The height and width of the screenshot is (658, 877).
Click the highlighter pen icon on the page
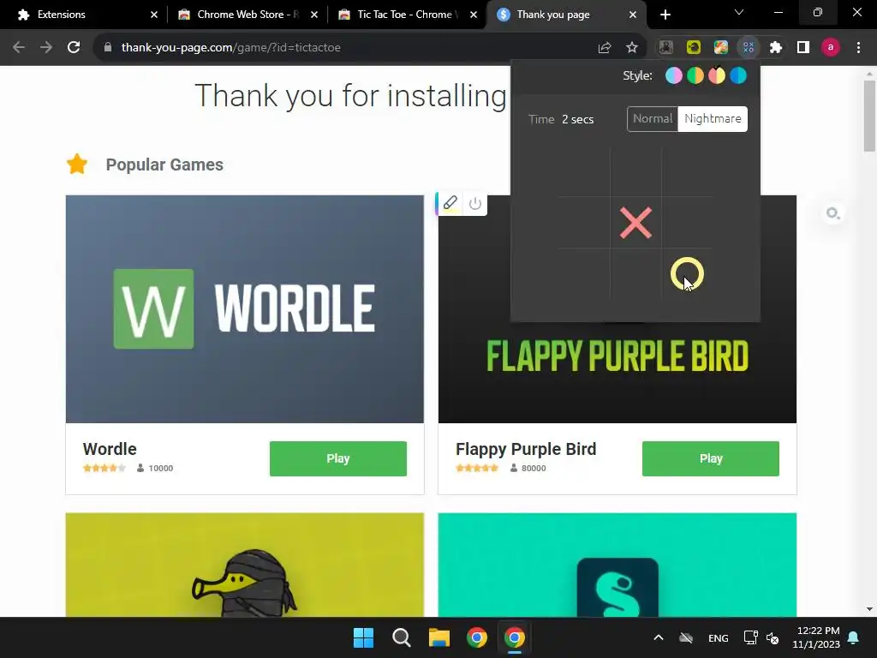coord(450,202)
